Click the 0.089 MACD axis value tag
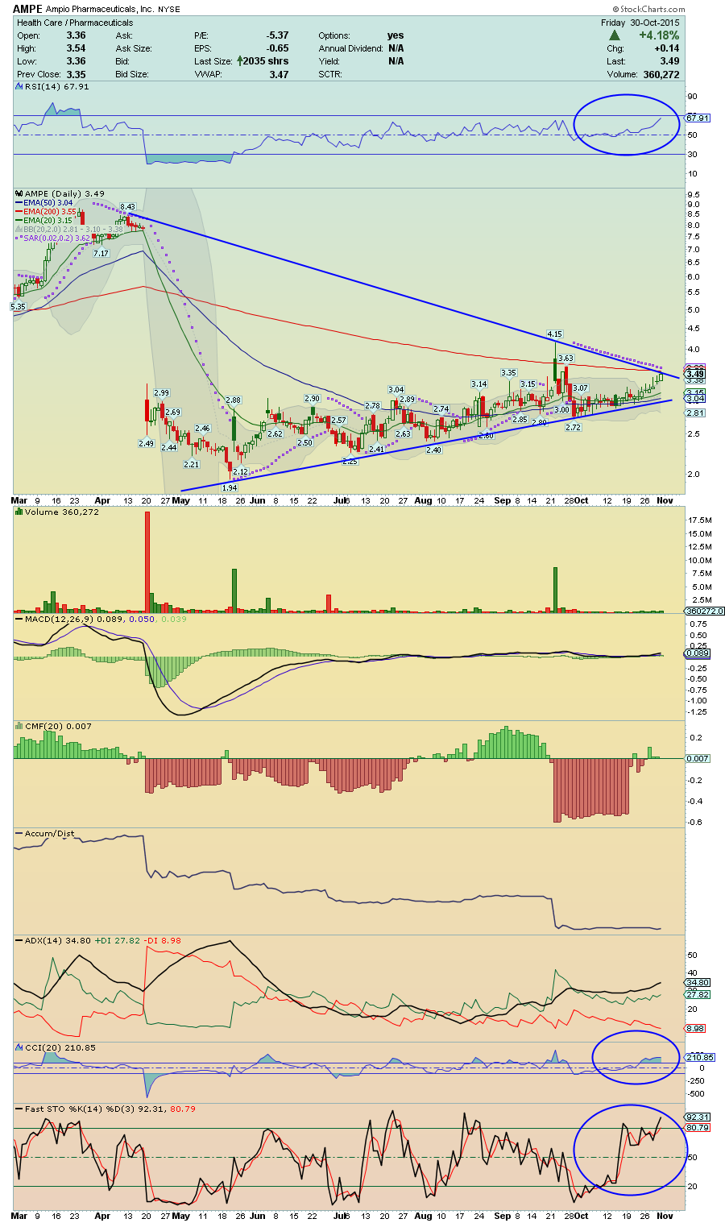The width and height of the screenshot is (725, 1223). [x=698, y=653]
